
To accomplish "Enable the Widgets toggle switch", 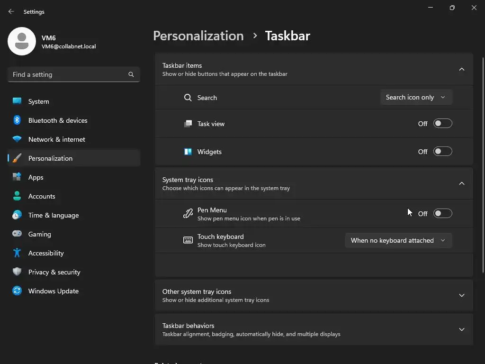I will click(x=443, y=152).
